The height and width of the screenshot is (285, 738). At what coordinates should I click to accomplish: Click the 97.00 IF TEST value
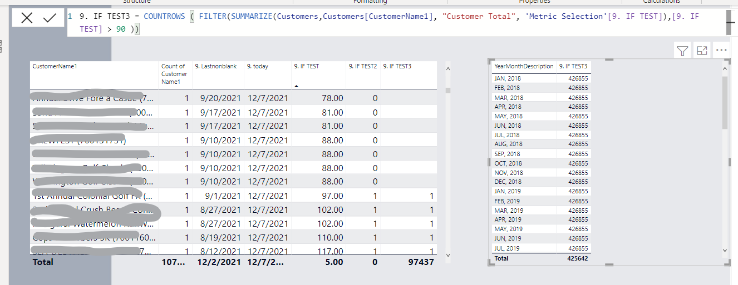[333, 196]
